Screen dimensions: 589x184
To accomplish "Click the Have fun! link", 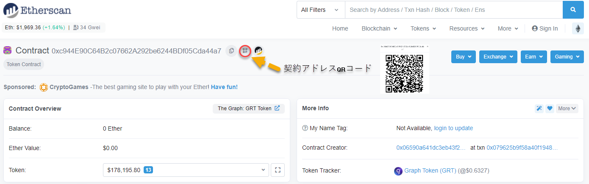I will click(x=224, y=87).
